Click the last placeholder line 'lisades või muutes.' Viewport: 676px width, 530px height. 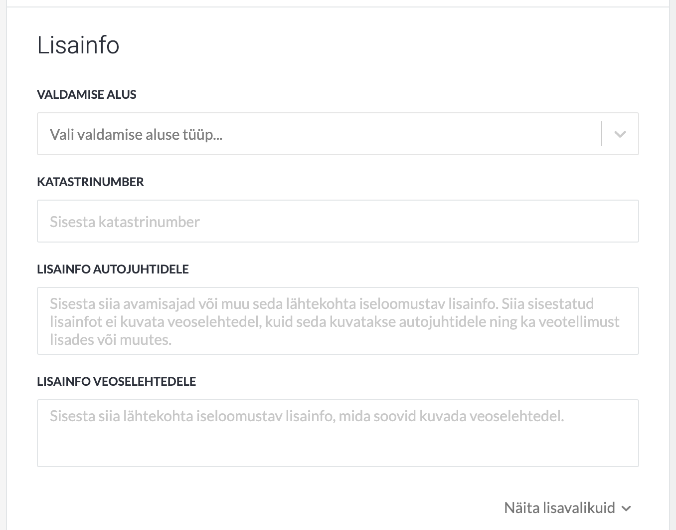111,340
